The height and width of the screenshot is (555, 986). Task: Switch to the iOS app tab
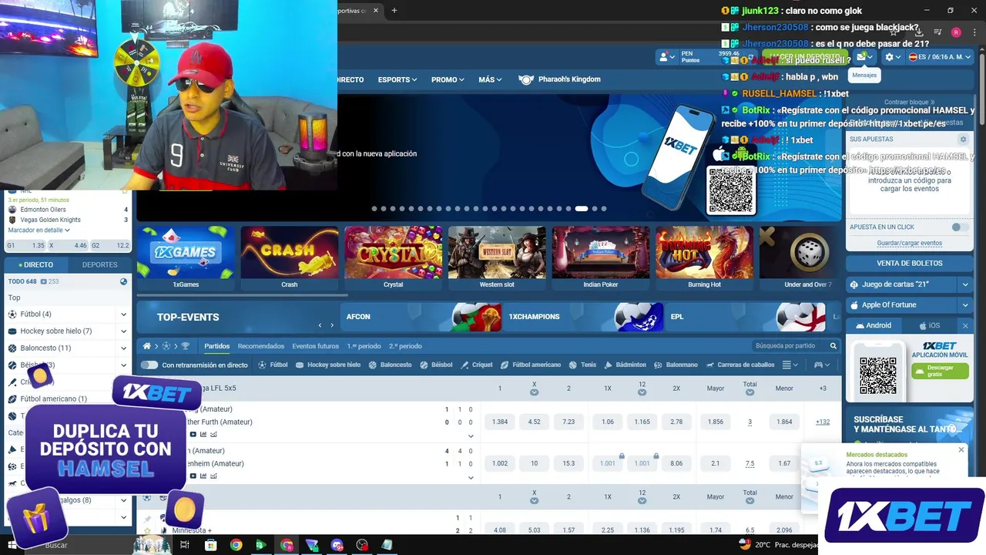tap(929, 325)
